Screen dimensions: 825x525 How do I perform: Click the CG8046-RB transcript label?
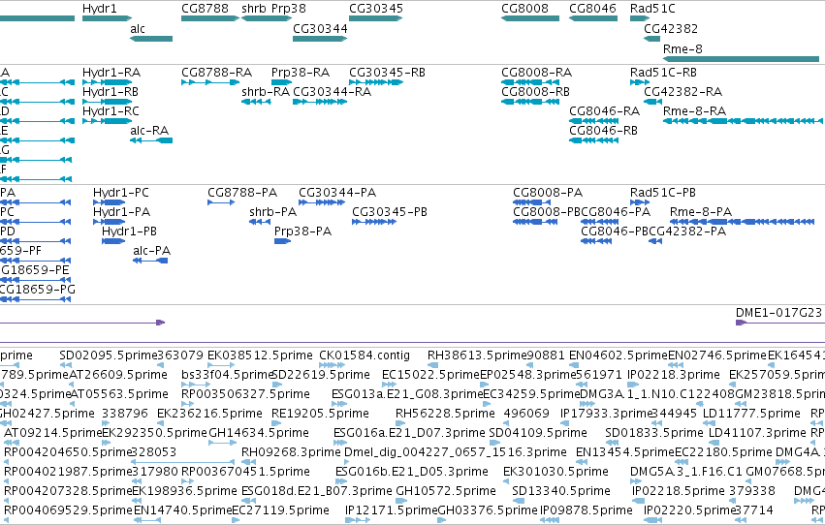pyautogui.click(x=604, y=131)
